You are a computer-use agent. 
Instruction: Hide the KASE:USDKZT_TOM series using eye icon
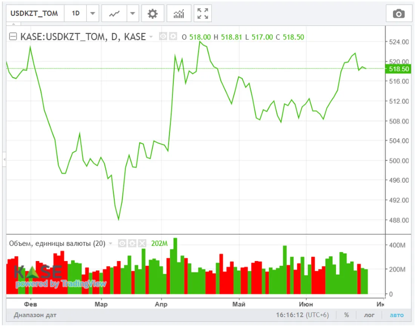[x=163, y=37]
